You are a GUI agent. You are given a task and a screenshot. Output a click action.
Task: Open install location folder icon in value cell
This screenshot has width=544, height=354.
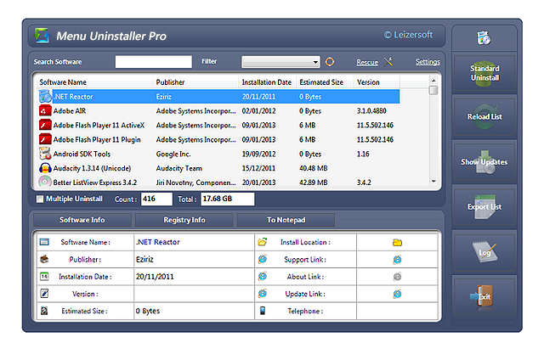point(397,242)
